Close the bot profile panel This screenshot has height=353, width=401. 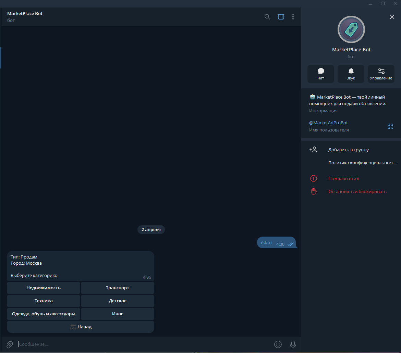392,17
